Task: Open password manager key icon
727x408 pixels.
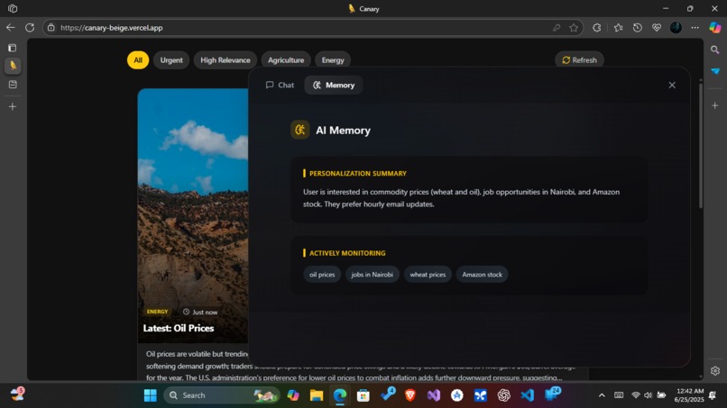Action: pos(557,28)
